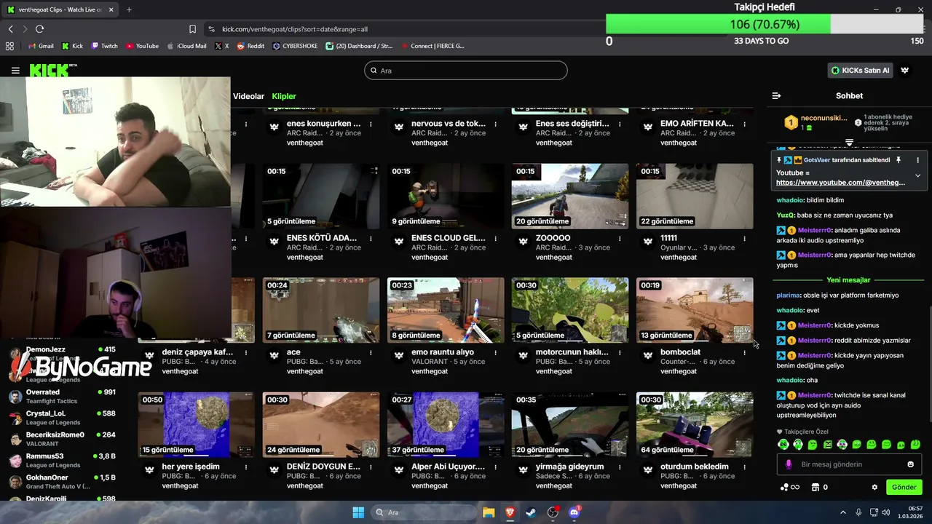Open the Gmail bookmark
The image size is (932, 524).
tap(41, 46)
